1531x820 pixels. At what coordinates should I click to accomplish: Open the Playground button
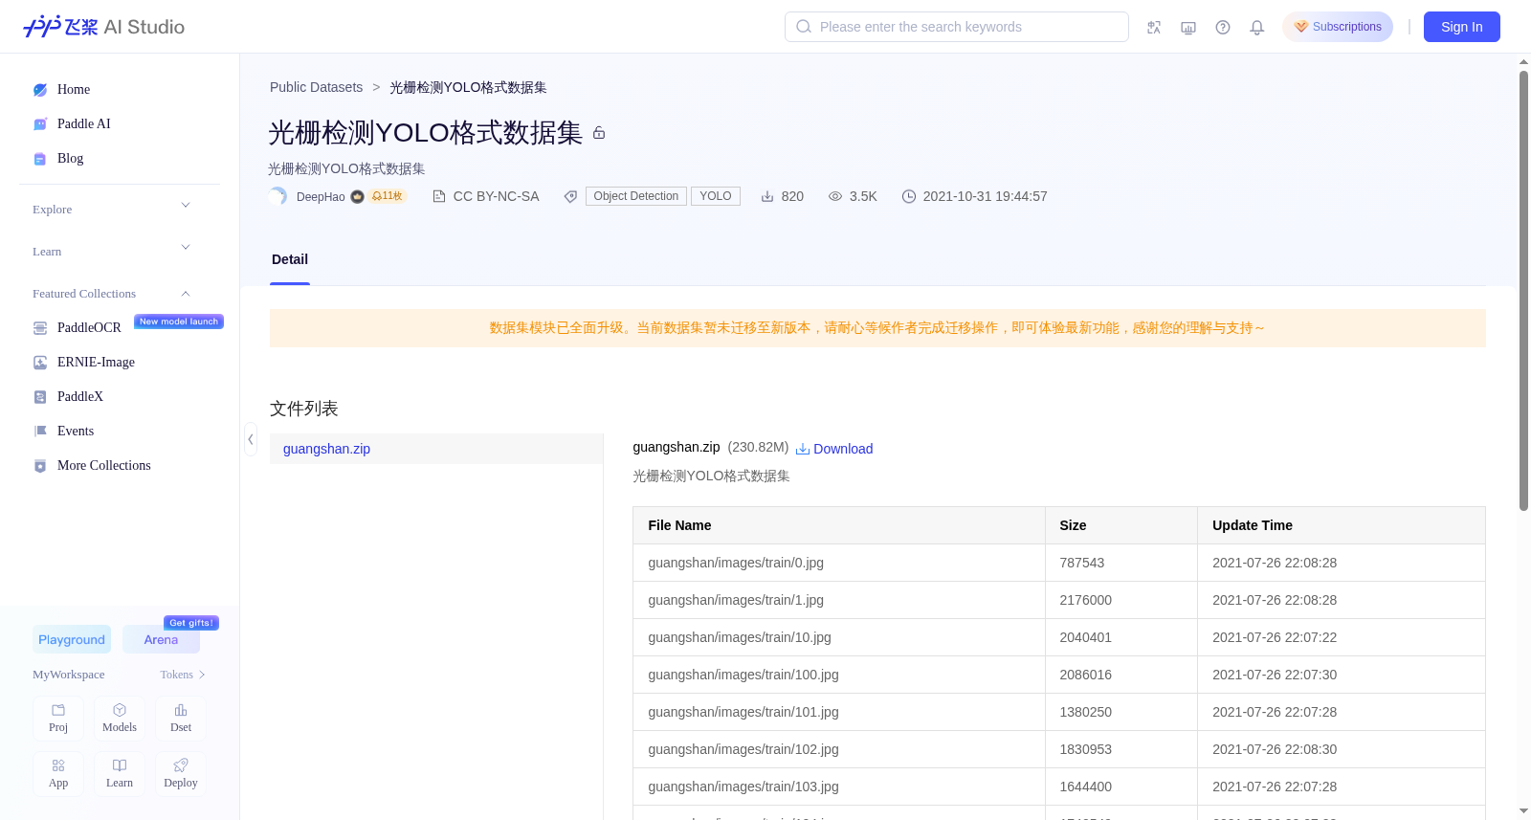tap(72, 639)
